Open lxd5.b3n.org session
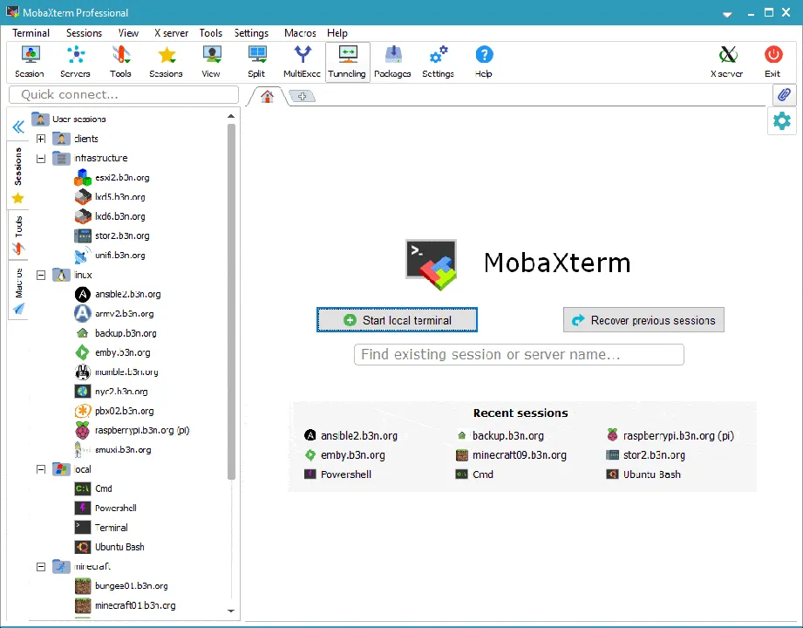This screenshot has width=803, height=628. point(111,197)
